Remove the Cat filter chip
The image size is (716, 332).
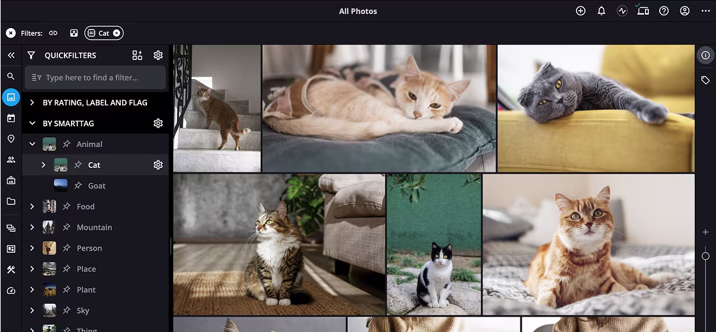click(x=116, y=33)
